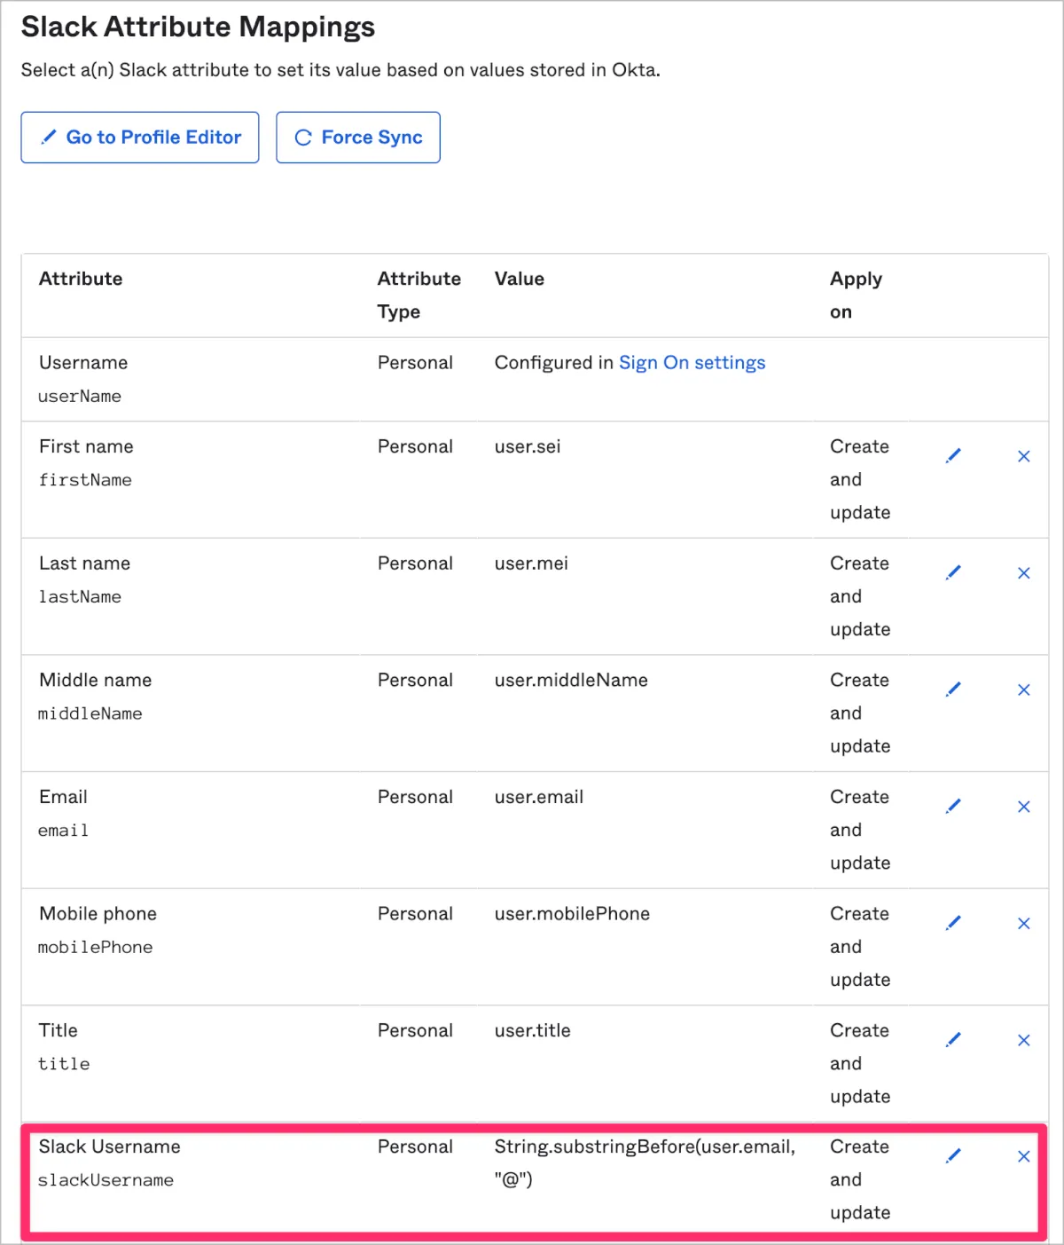The height and width of the screenshot is (1245, 1064).
Task: Delete the Mobile phone mapping
Action: coord(1023,924)
